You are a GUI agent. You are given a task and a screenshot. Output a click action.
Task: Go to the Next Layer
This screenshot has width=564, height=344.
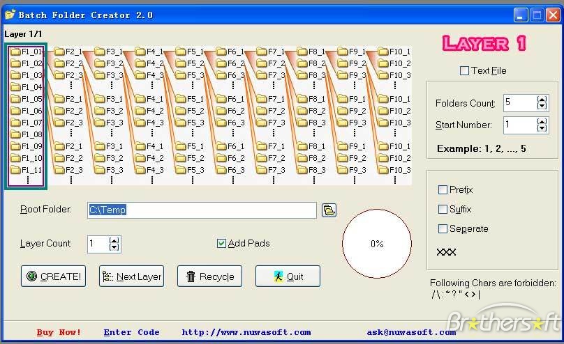pos(132,276)
